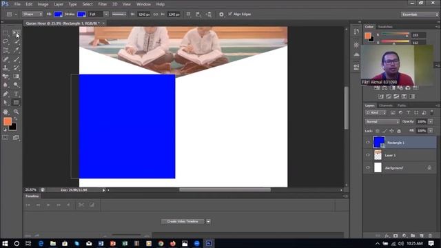This screenshot has width=441, height=248.
Task: Select the Blur tool
Action: pyautogui.click(x=6, y=85)
